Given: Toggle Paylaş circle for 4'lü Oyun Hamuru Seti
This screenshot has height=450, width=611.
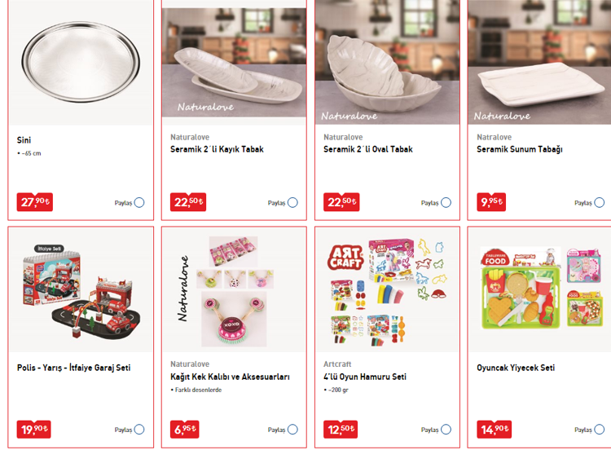Looking at the screenshot, I should (x=446, y=430).
